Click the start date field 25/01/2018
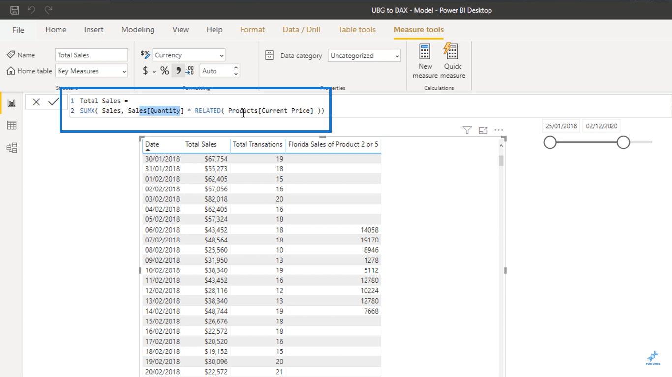Viewport: 672px width, 377px height. click(561, 126)
